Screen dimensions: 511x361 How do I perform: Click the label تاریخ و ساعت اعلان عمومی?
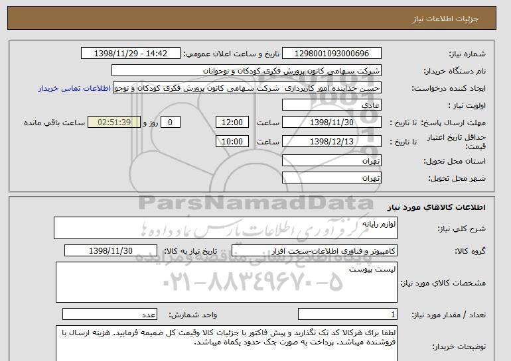point(232,54)
